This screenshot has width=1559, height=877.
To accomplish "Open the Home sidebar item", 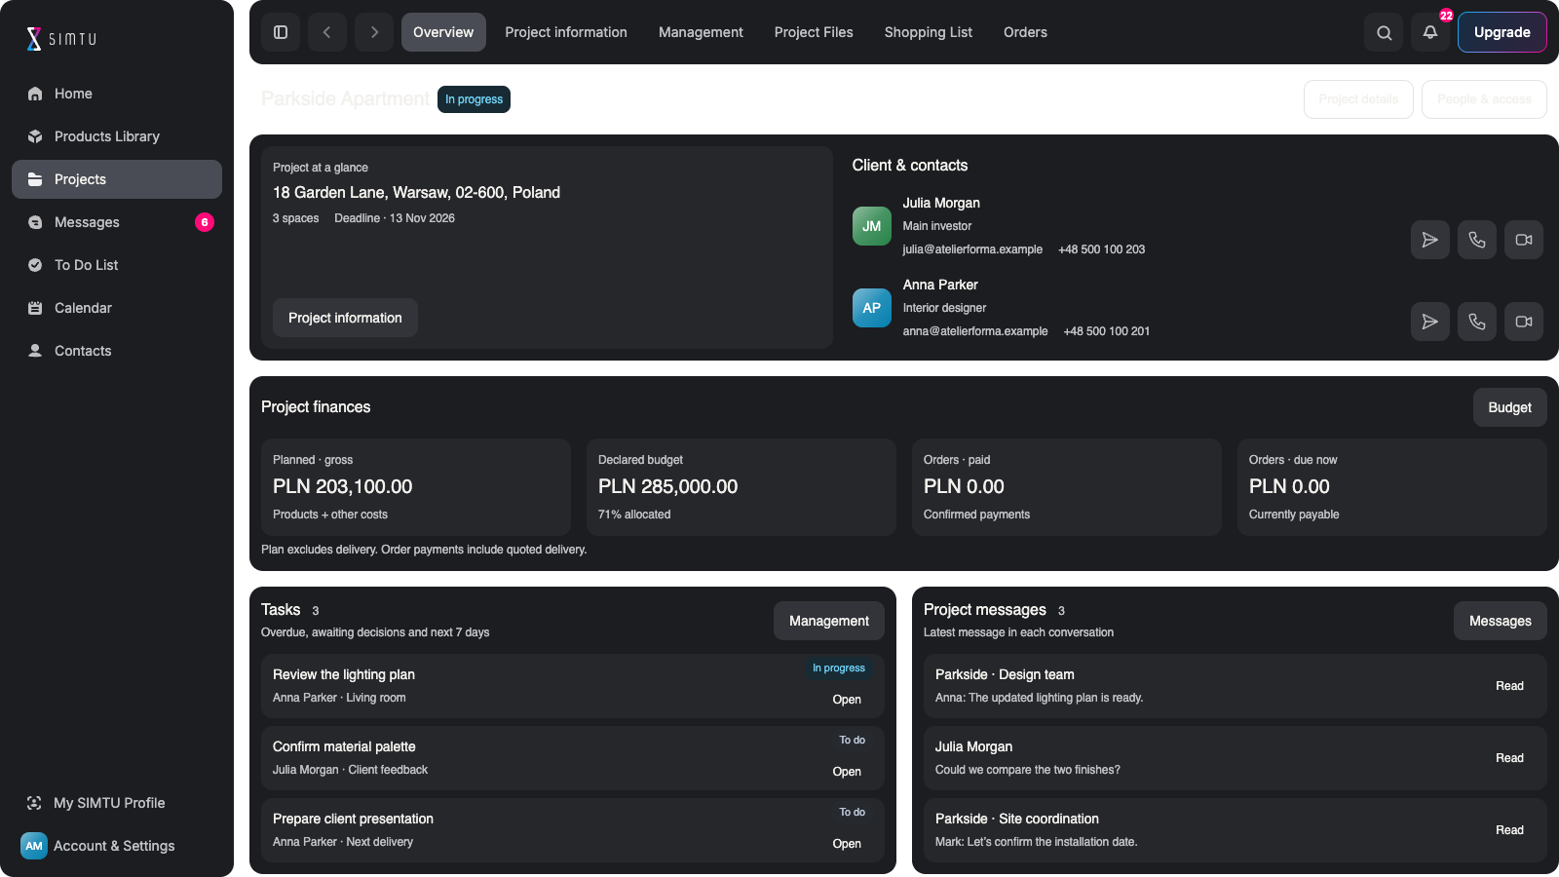I will pos(117,94).
